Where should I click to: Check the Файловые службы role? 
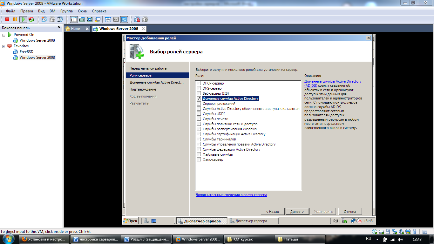[199, 154]
